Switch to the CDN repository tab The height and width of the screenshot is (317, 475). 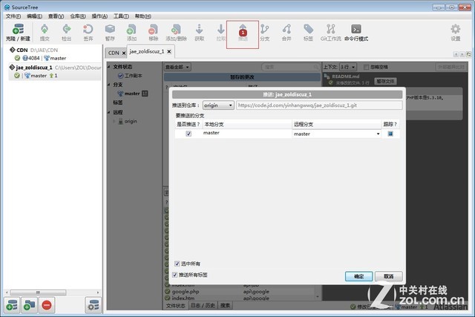point(114,53)
